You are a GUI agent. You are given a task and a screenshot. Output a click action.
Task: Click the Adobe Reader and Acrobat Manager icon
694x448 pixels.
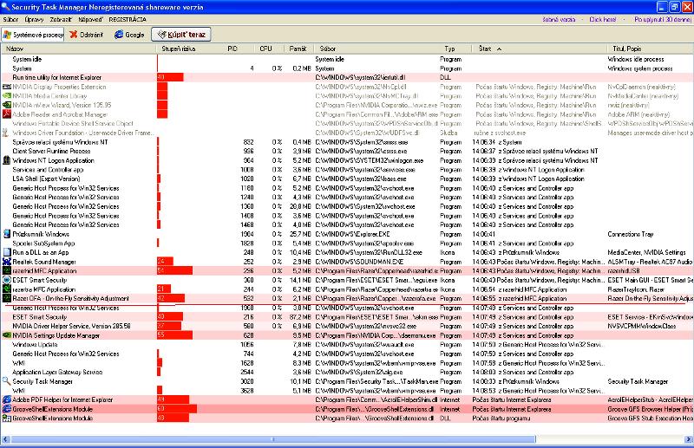pos(7,114)
